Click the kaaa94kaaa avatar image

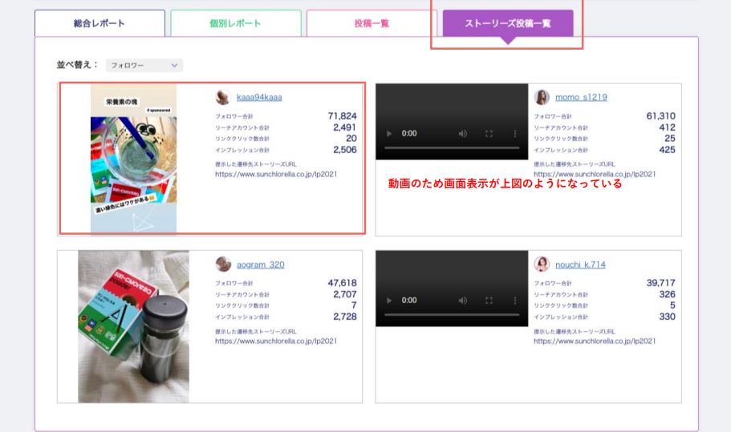223,97
